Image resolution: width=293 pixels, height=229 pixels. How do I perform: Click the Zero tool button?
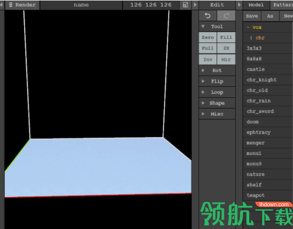pyautogui.click(x=207, y=37)
